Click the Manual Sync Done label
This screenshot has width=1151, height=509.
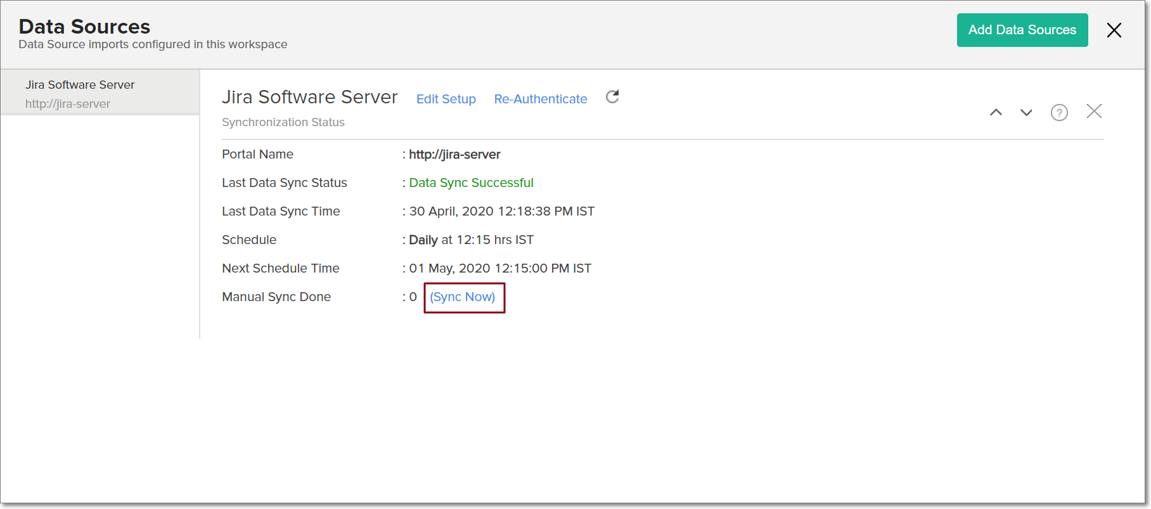[276, 297]
